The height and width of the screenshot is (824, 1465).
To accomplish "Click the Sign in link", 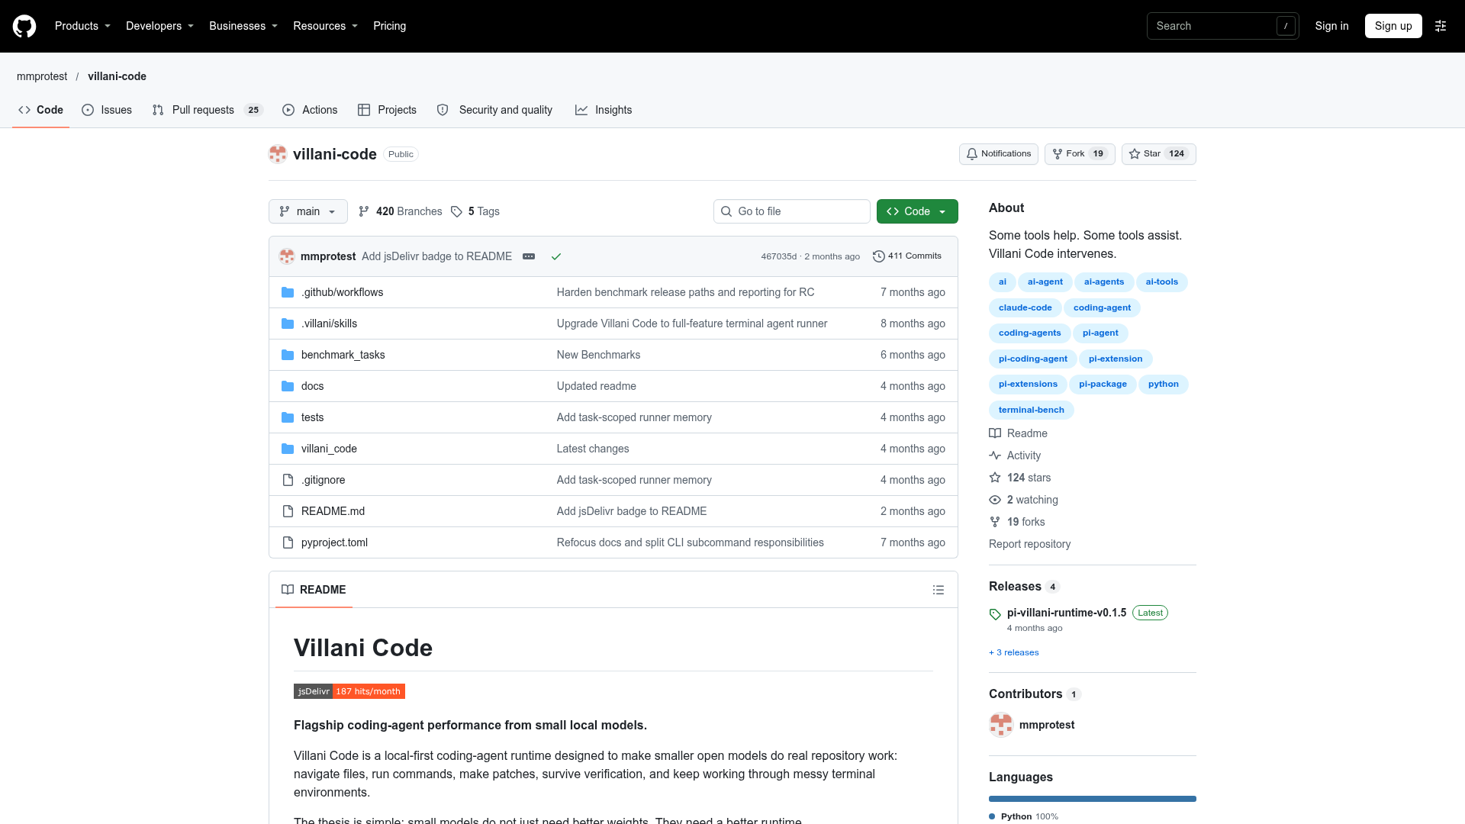I will coord(1331,26).
